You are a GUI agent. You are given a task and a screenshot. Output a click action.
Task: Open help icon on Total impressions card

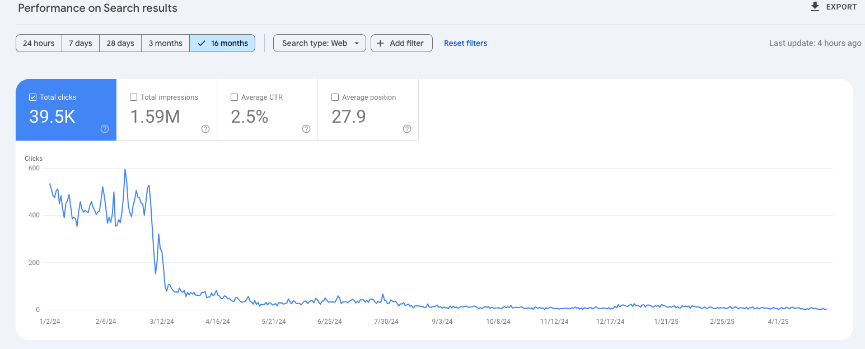click(x=205, y=129)
